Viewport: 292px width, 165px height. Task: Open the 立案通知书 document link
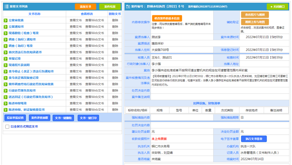pos(16,27)
